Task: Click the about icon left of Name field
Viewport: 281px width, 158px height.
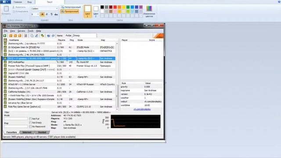Action: (53, 36)
